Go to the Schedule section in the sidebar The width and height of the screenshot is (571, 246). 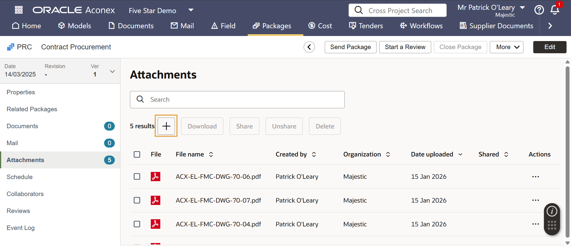point(20,177)
